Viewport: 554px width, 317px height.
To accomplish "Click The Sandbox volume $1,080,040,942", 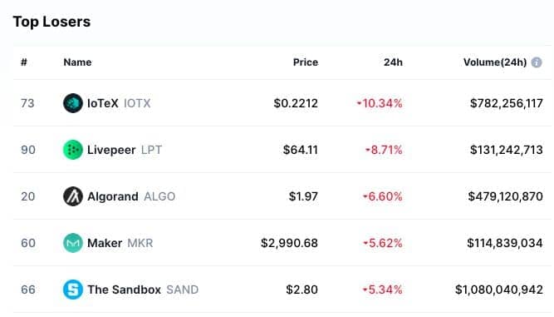I will pos(499,290).
